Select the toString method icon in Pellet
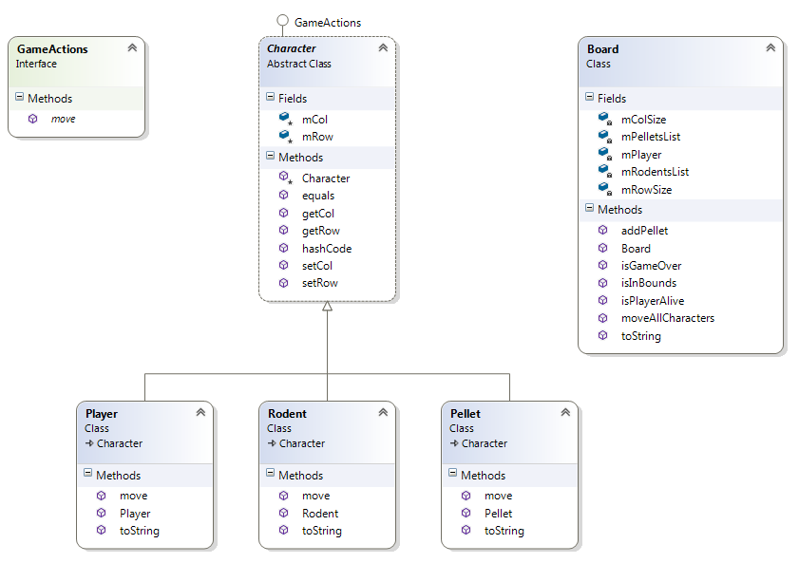Screen dimensions: 799x563 coord(466,531)
